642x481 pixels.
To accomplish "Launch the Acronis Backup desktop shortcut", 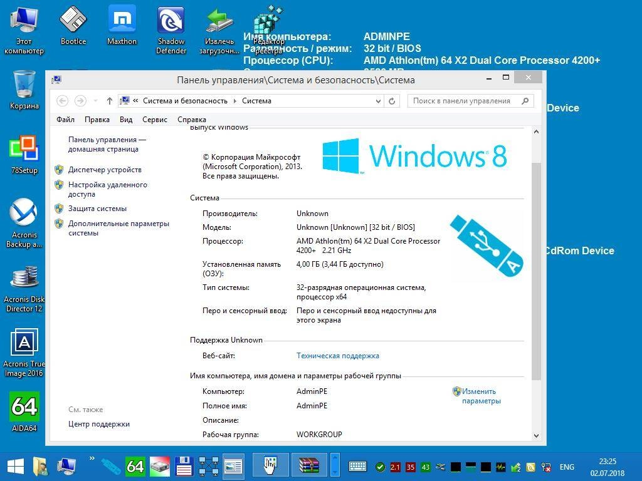I will point(24,223).
